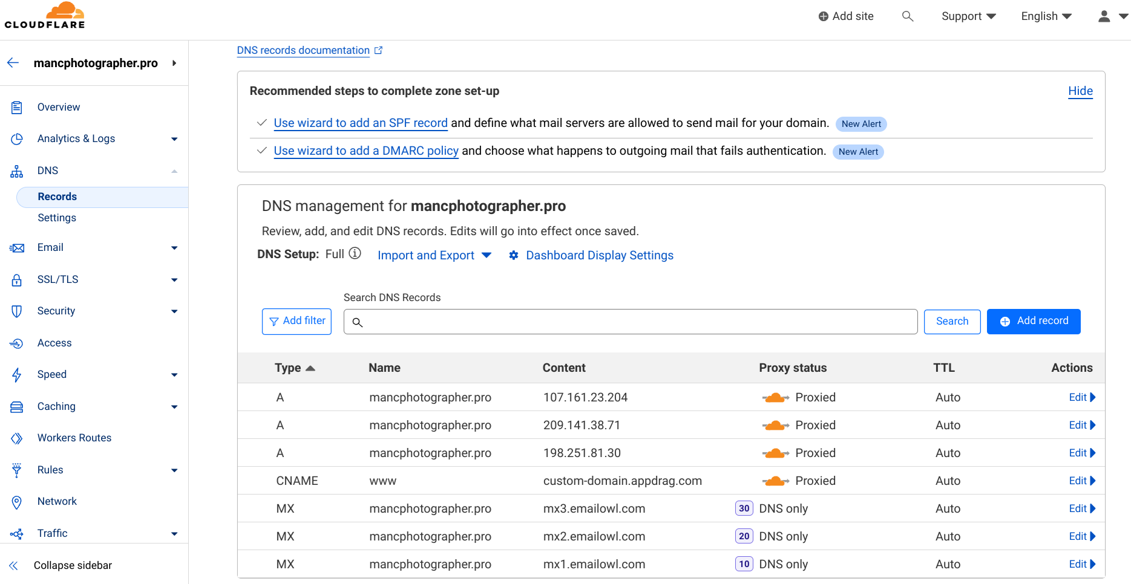Open the Network page

(x=57, y=501)
